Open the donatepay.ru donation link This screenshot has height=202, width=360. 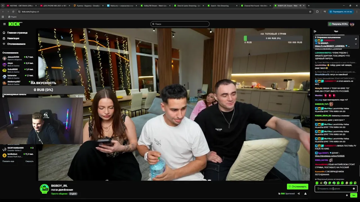(x=330, y=156)
